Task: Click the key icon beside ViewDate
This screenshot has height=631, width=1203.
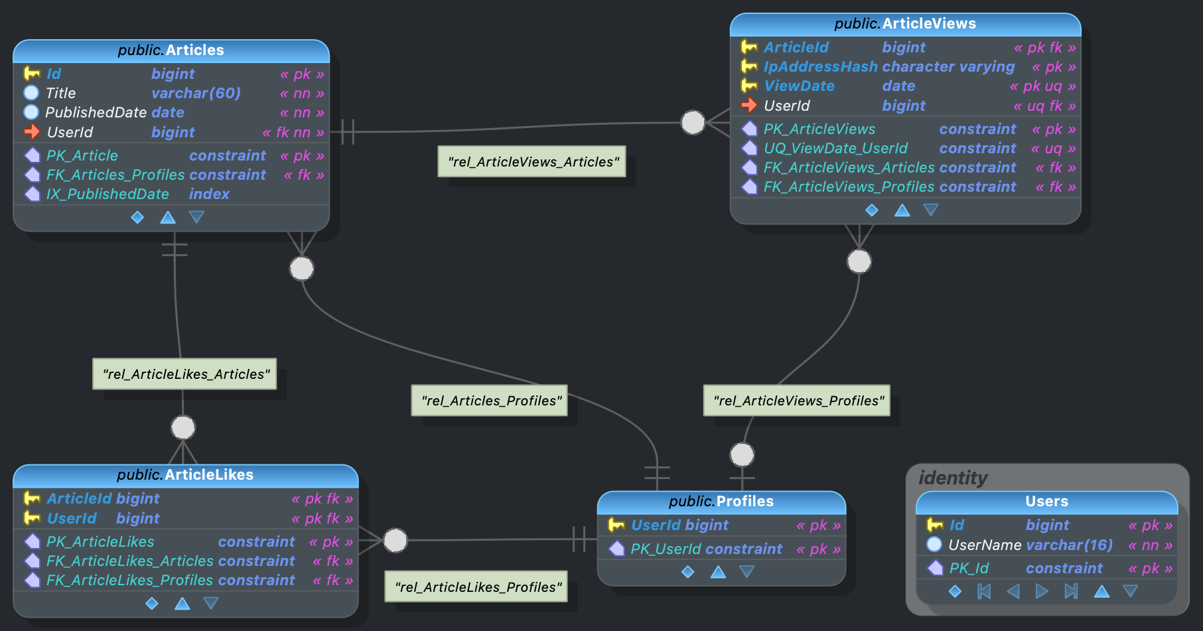Action: click(x=748, y=86)
